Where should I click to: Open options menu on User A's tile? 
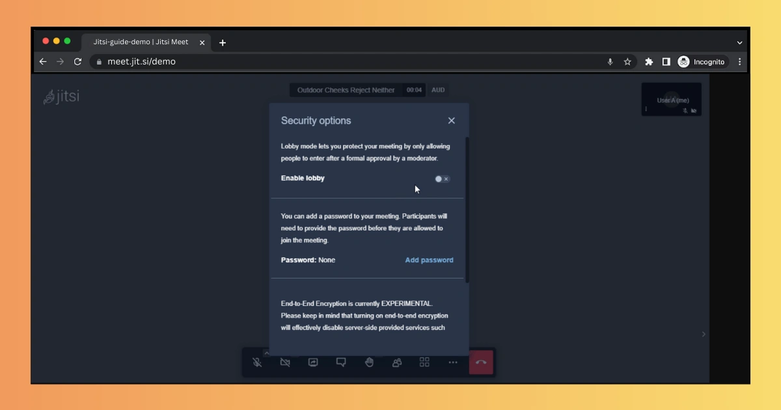646,109
